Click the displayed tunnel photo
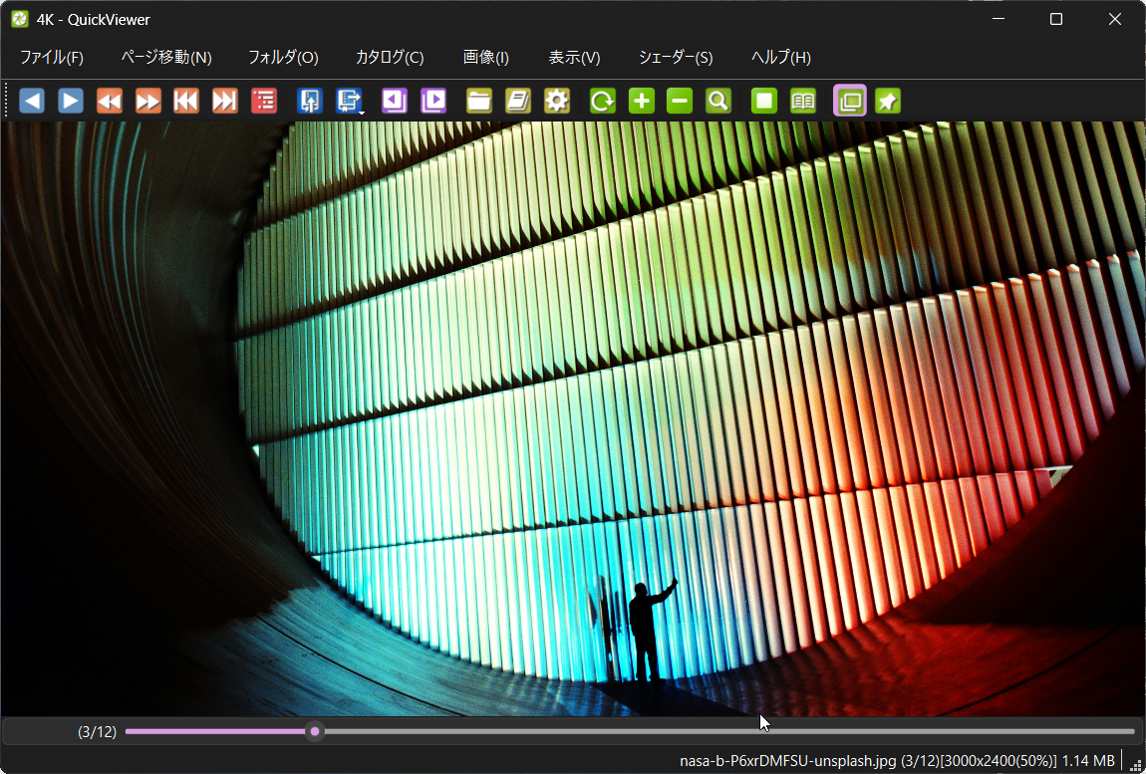This screenshot has width=1146, height=774. (573, 418)
